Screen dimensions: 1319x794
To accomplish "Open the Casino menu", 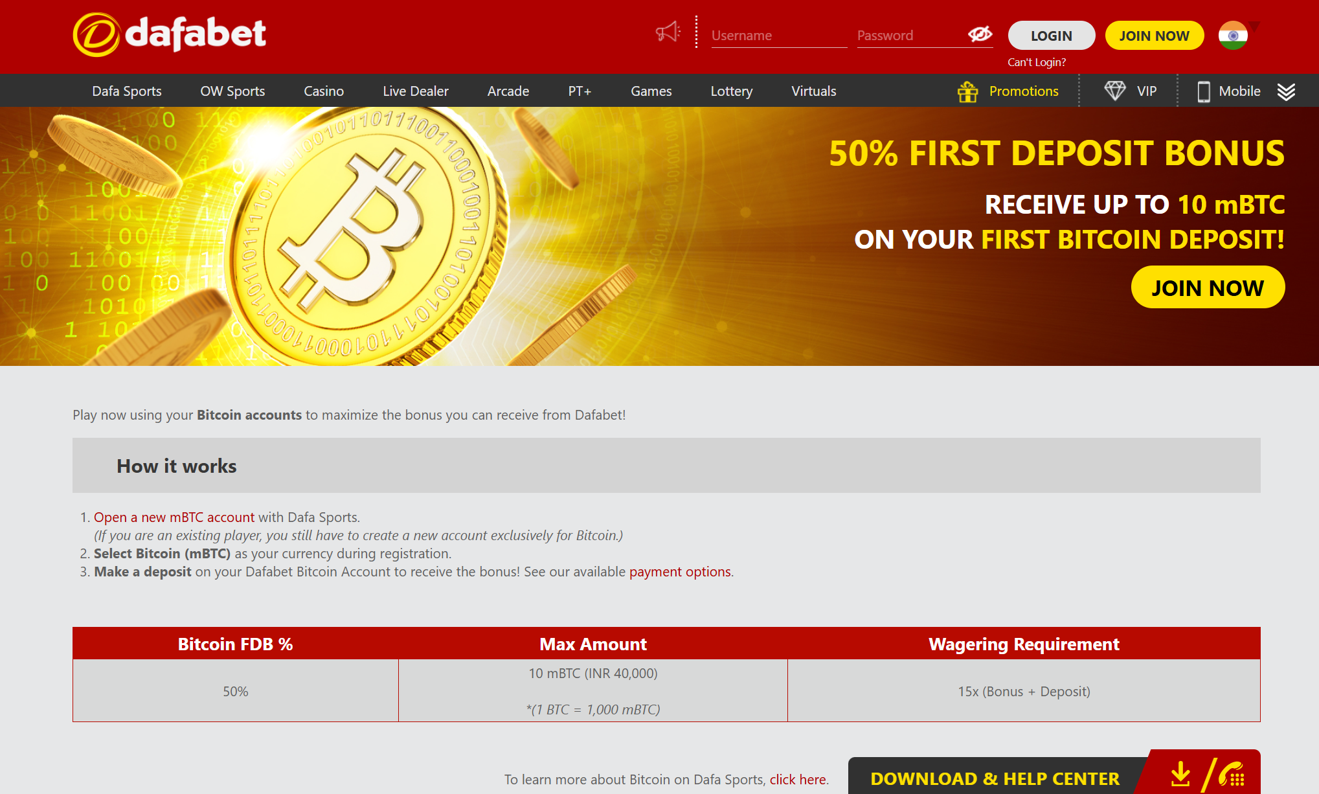I will (x=324, y=91).
